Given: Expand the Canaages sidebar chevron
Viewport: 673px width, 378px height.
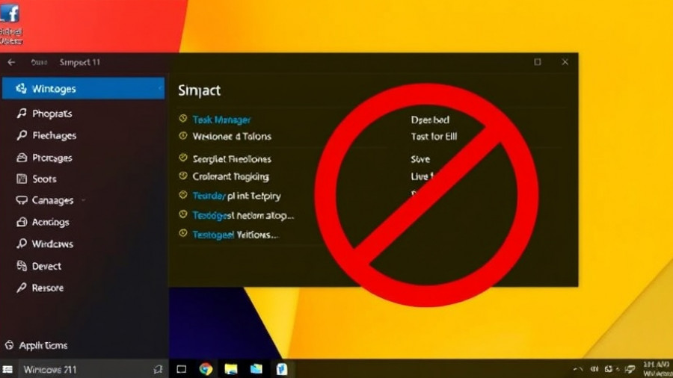Looking at the screenshot, I should pyautogui.click(x=83, y=200).
